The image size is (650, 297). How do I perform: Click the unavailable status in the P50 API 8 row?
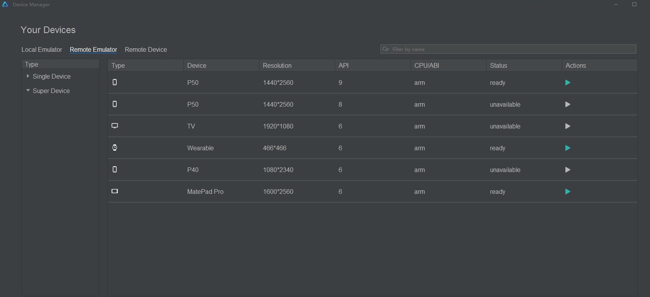[x=505, y=104]
